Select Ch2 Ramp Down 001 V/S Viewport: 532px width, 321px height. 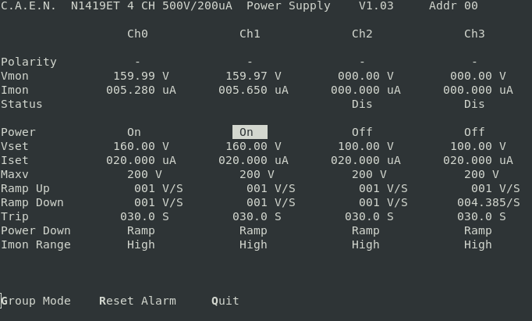pyautogui.click(x=383, y=203)
